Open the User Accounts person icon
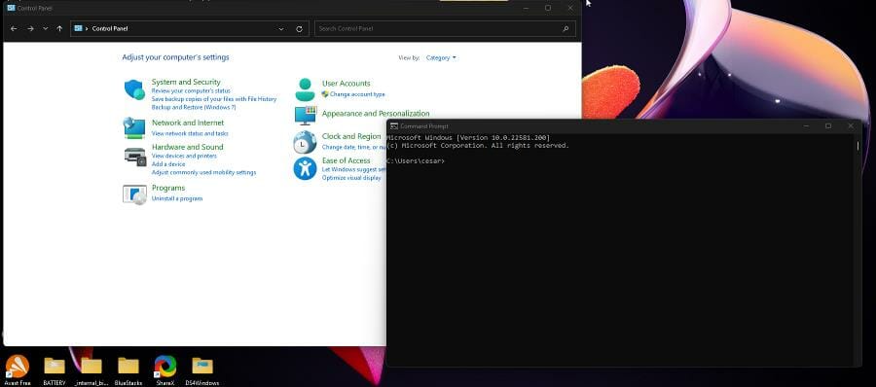This screenshot has height=387, width=876. point(305,89)
